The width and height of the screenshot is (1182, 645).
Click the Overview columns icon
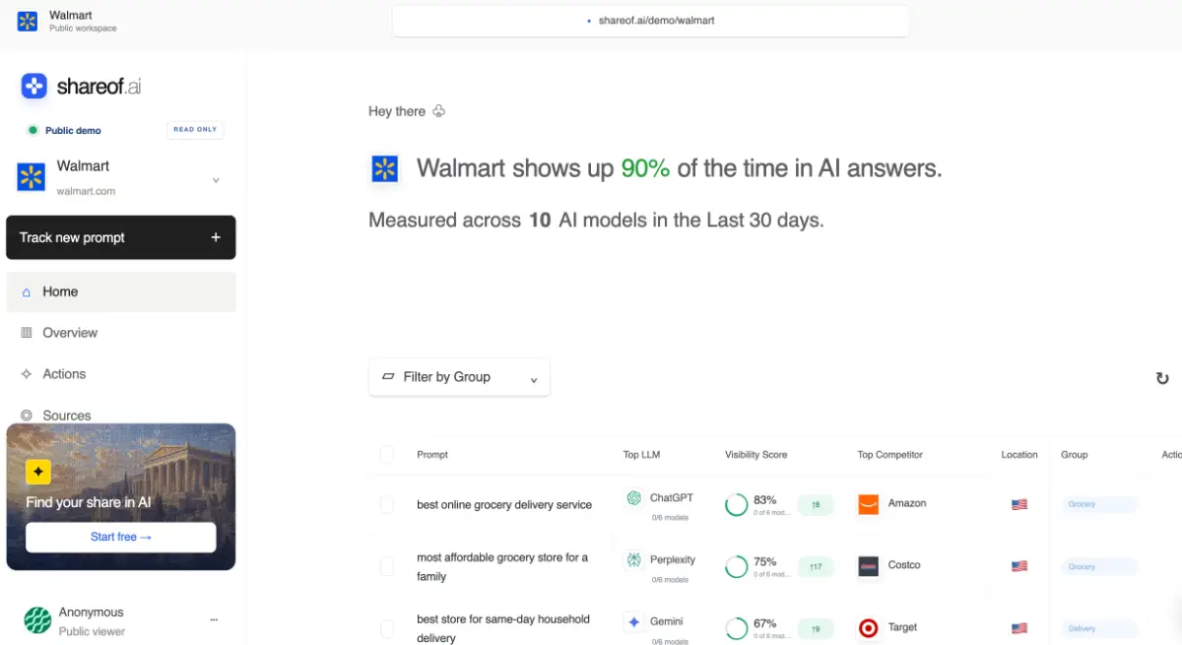[x=27, y=333]
